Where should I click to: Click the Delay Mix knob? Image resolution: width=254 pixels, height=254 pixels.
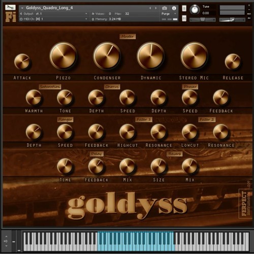pyautogui.click(x=128, y=167)
